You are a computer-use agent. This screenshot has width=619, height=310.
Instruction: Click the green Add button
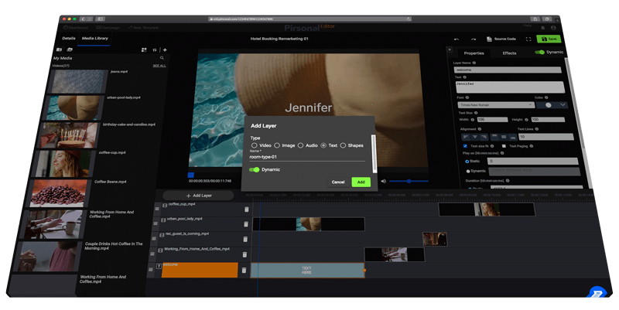pyautogui.click(x=361, y=182)
